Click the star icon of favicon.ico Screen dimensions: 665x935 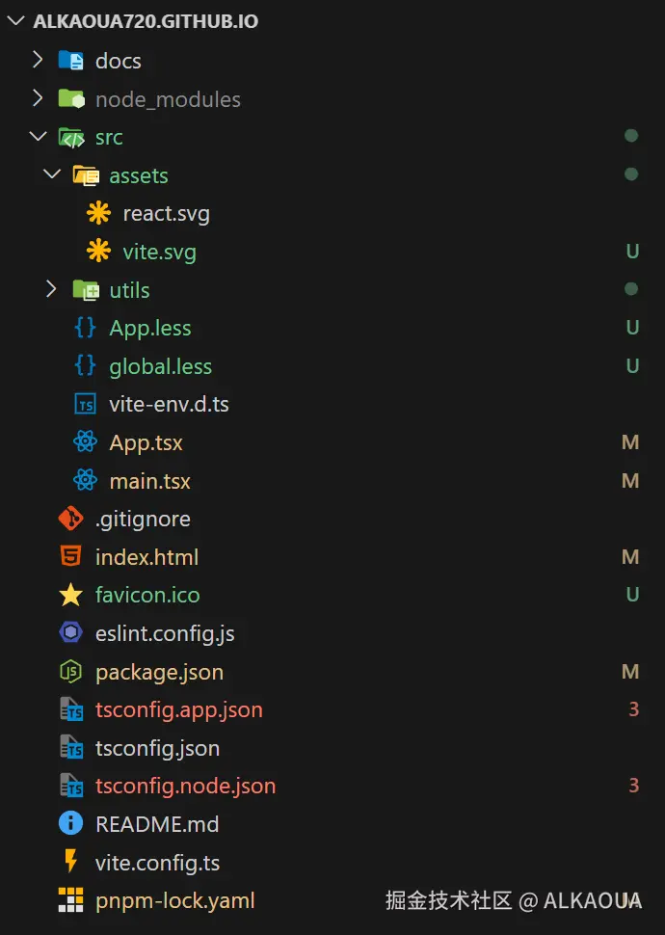coord(70,595)
